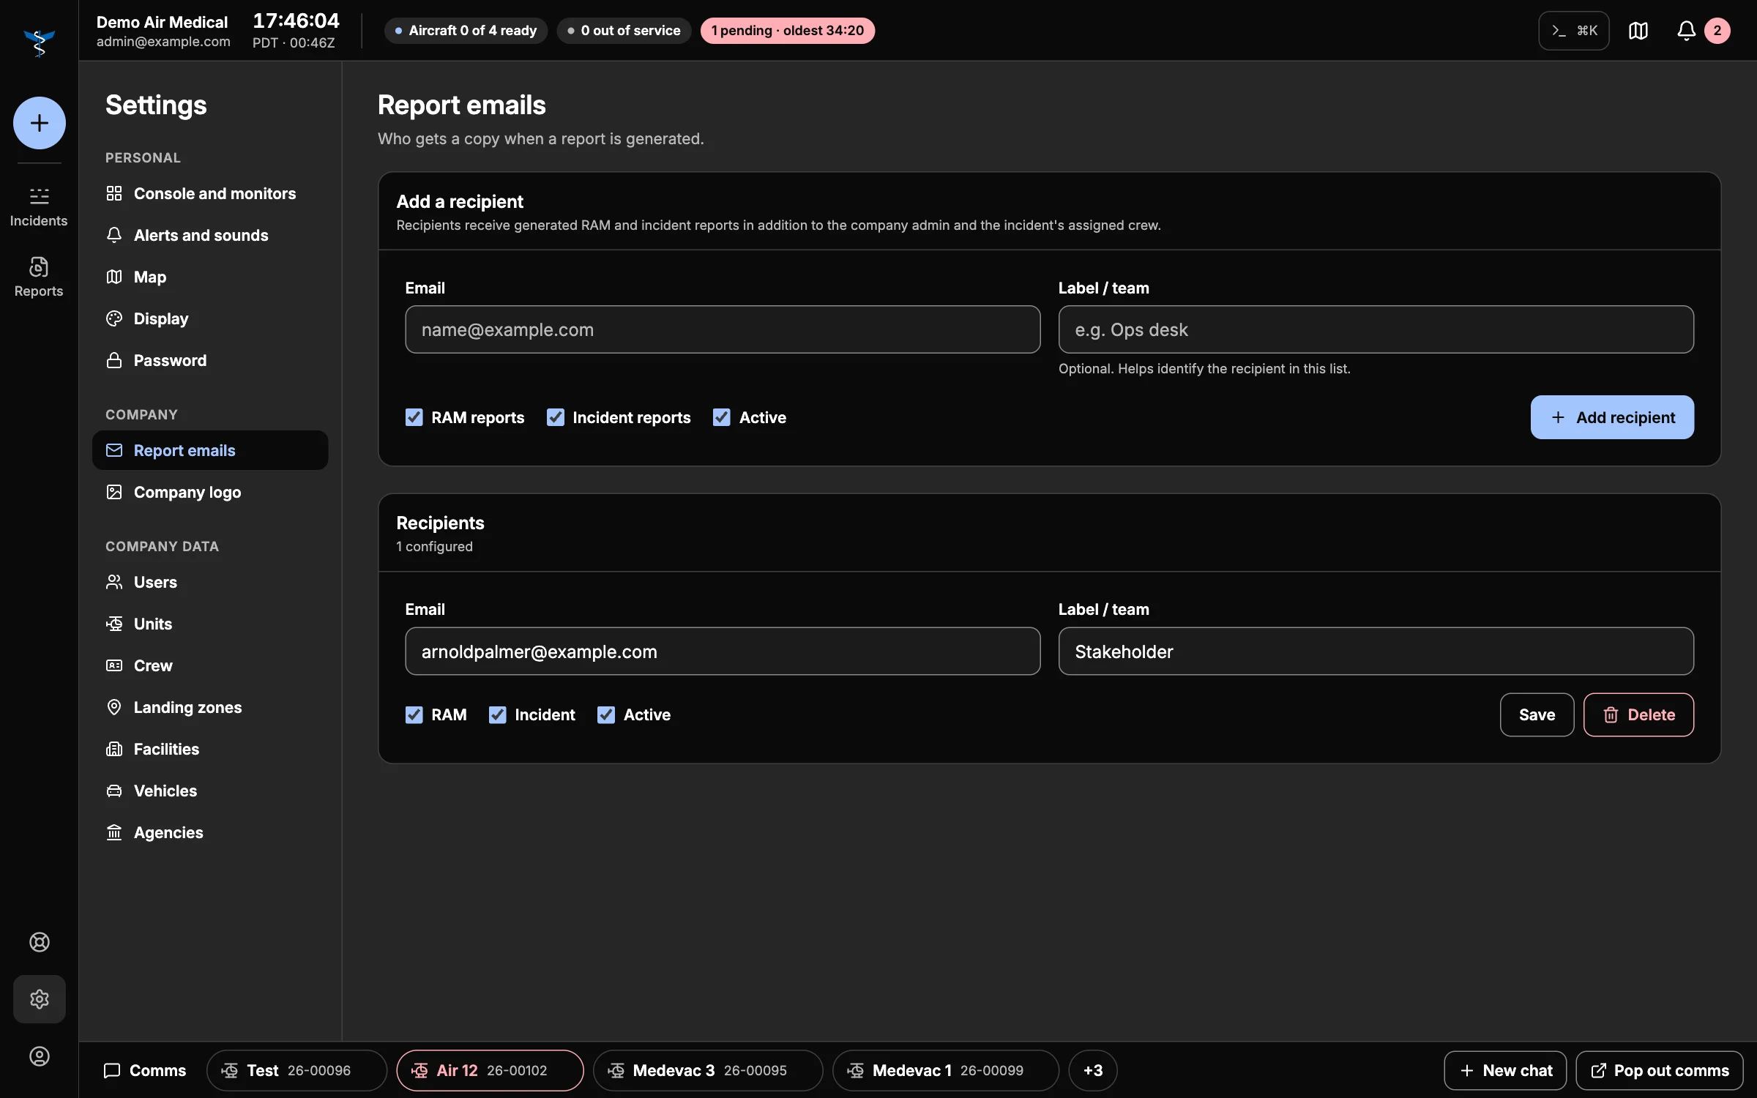Screen dimensions: 1757x1098
Task: Open Incidents in the left rail
Action: pos(39,207)
